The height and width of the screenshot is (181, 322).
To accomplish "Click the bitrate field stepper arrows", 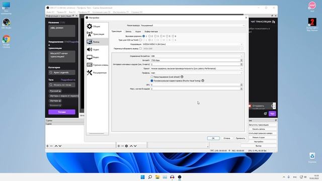I will coord(242,60).
